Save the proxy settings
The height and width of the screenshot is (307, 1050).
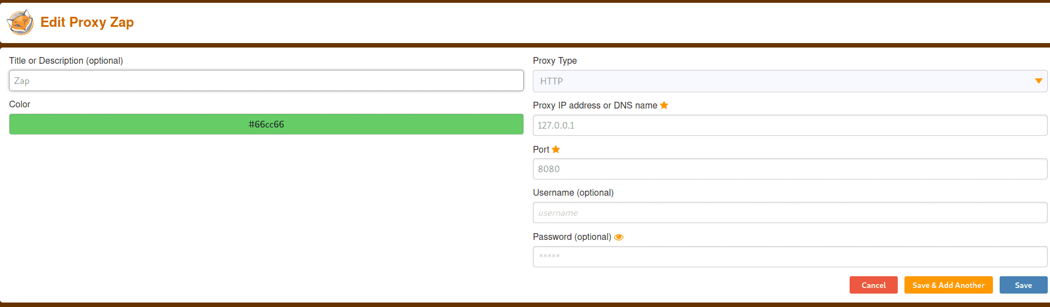tap(1023, 285)
